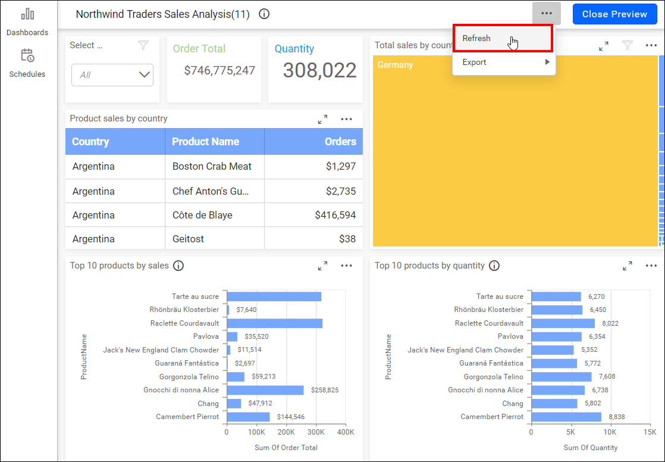Open the filter icon in the Select widget
The image size is (665, 462).
143,45
